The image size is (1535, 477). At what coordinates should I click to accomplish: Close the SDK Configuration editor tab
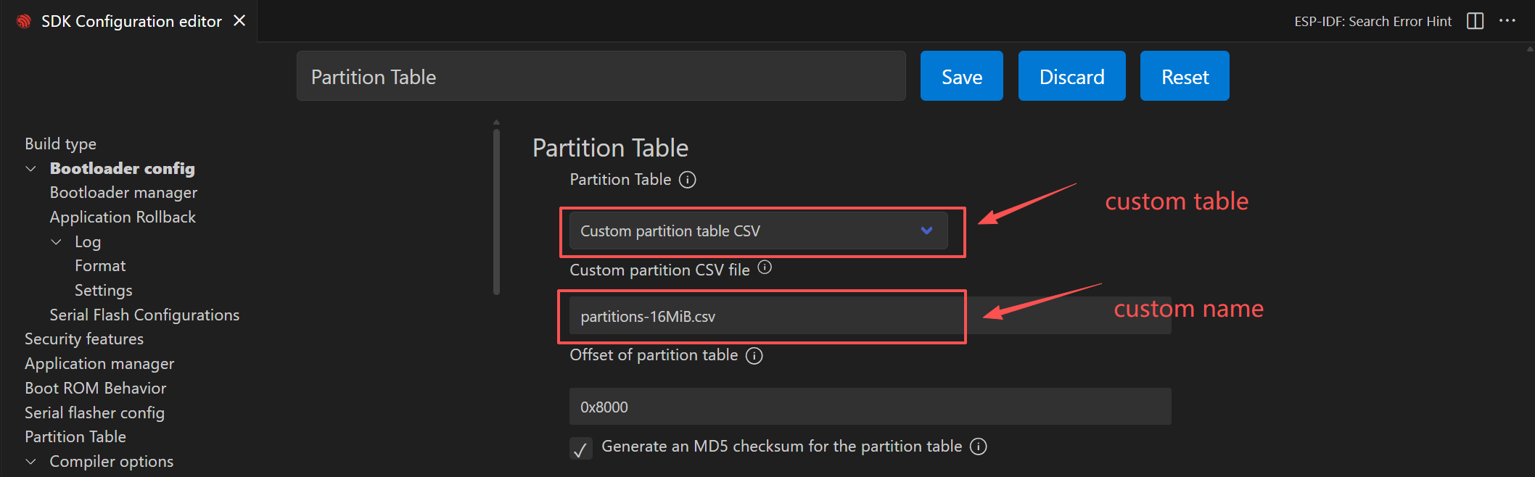pos(239,21)
